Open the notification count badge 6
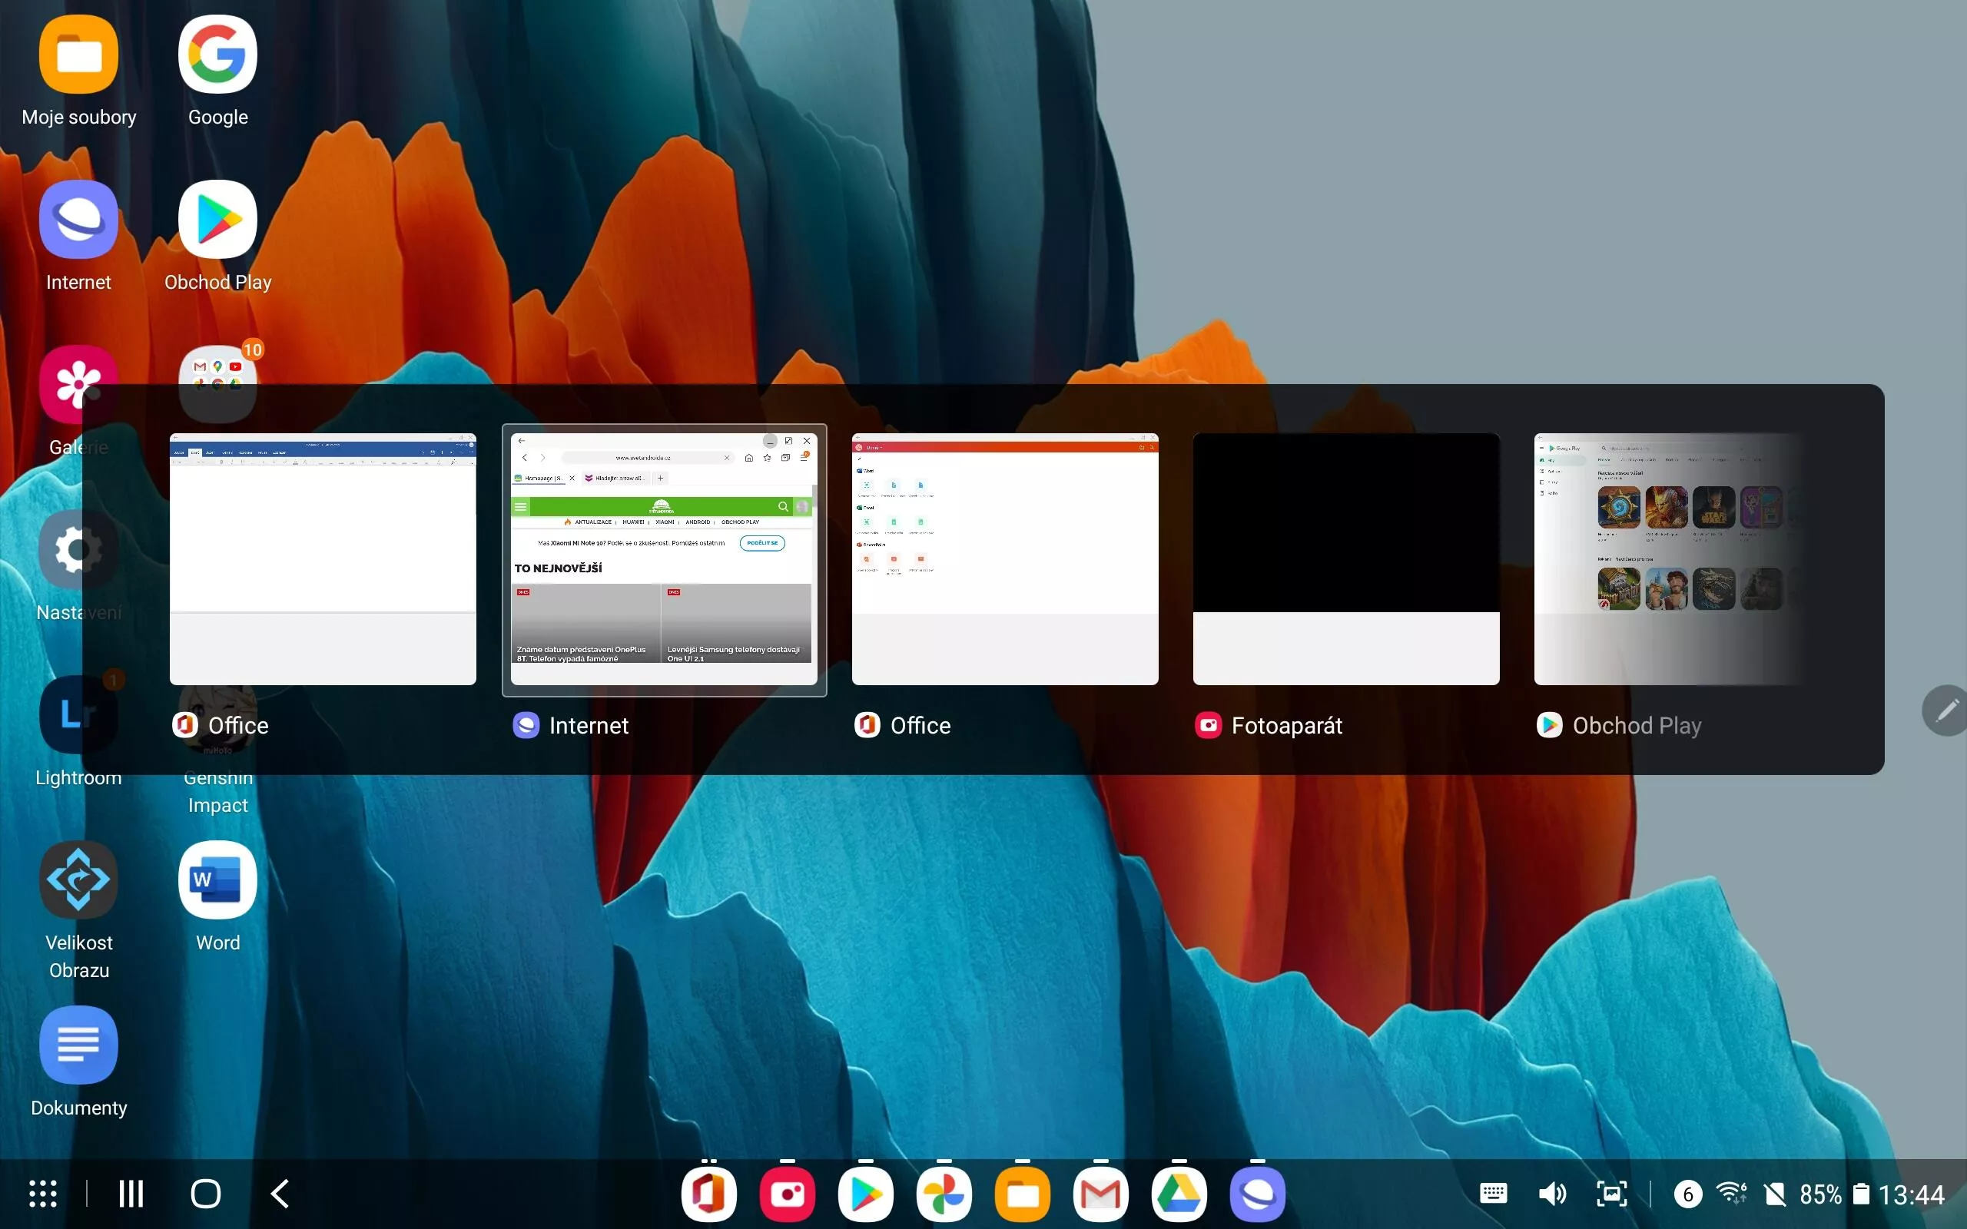 coord(1688,1194)
